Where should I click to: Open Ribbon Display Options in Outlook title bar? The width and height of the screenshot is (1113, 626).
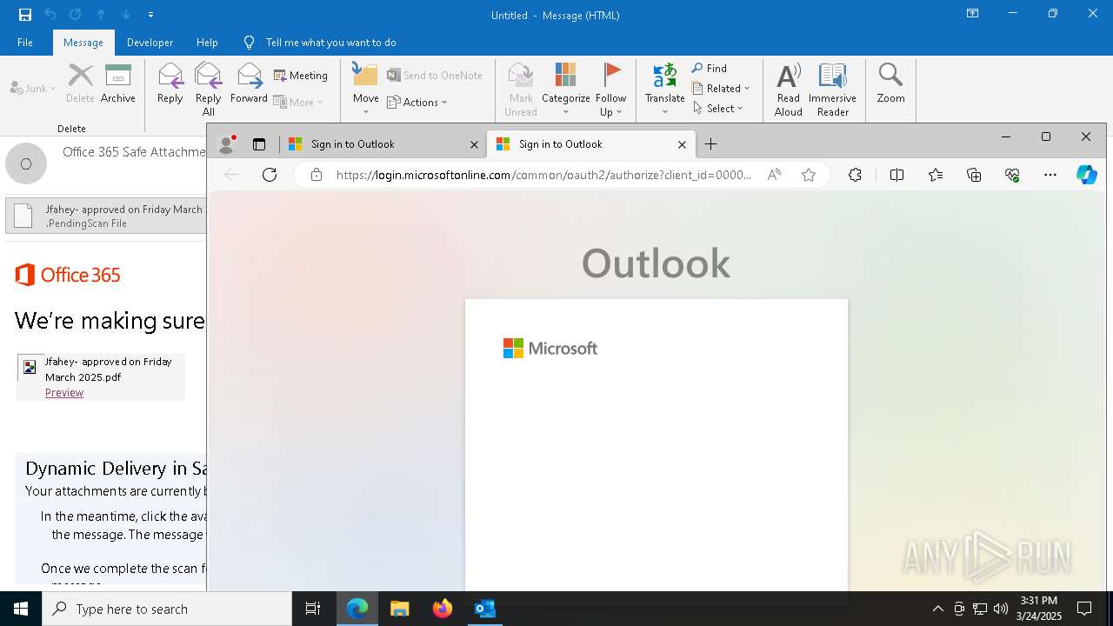pyautogui.click(x=973, y=14)
